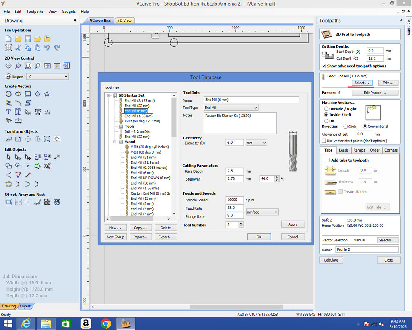Collapse the SB Starter Set group
412x330 pixels.
(x=109, y=95)
